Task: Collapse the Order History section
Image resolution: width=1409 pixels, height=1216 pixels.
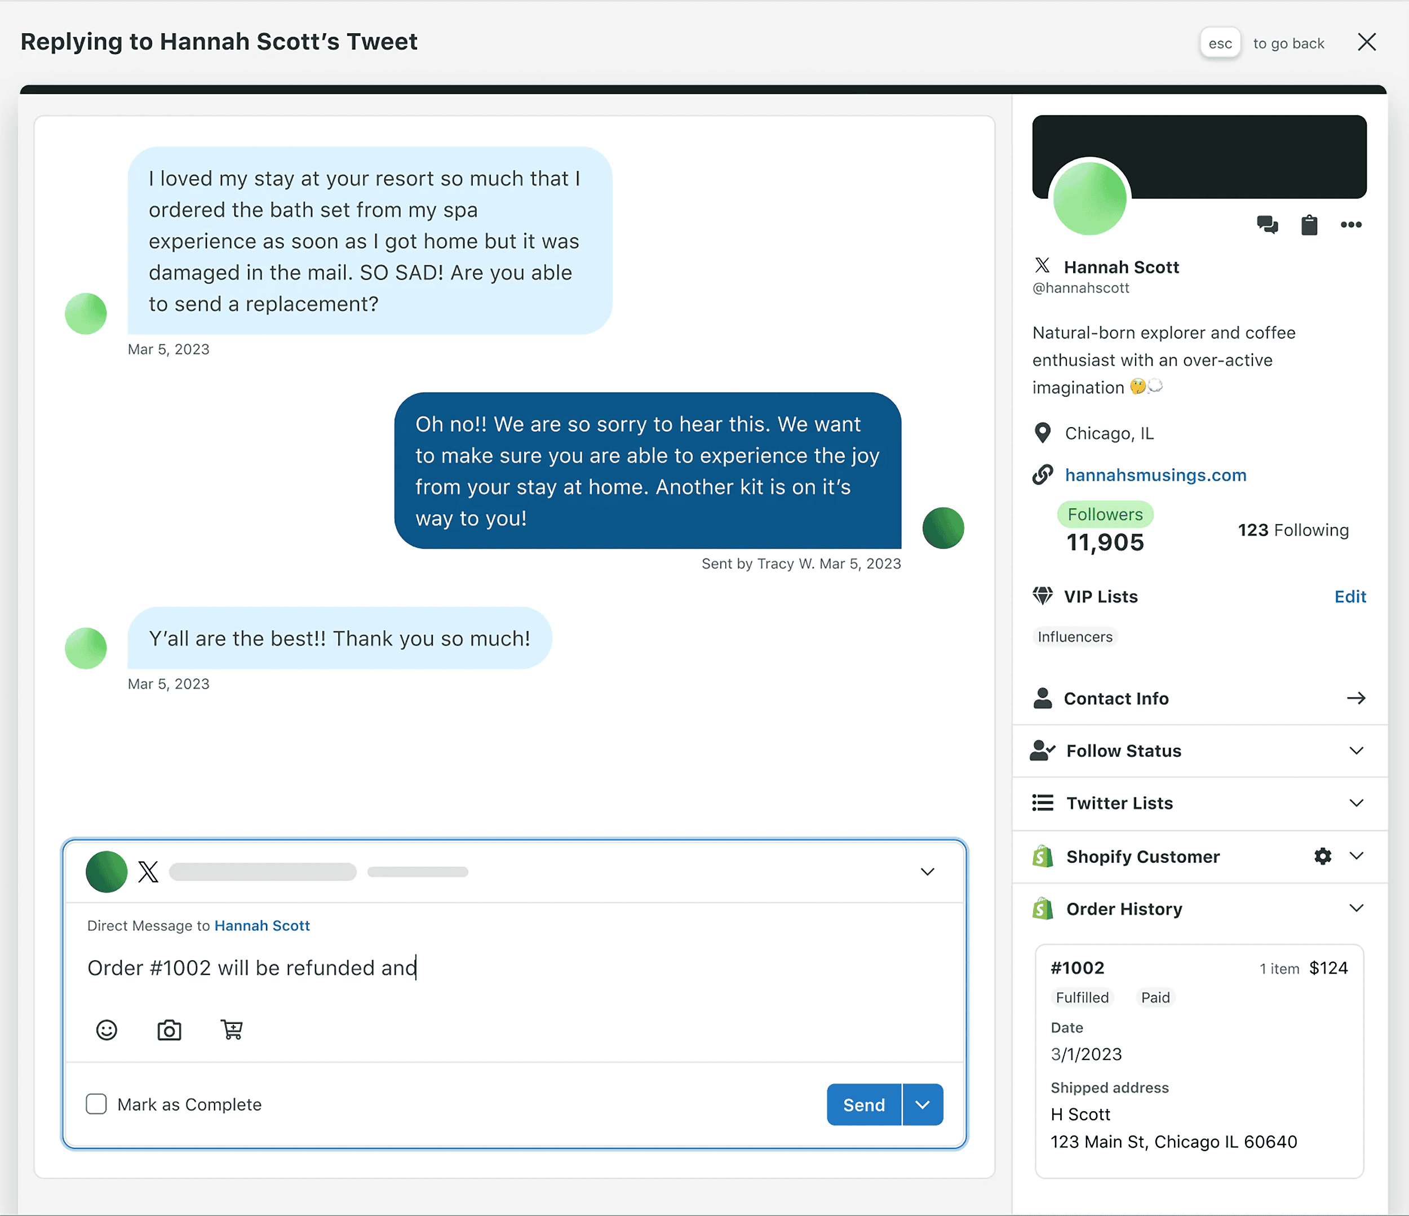Action: tap(1357, 908)
